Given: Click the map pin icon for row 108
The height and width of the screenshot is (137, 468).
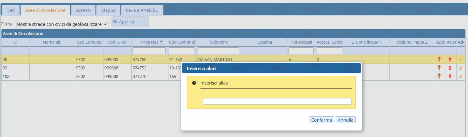Looking at the screenshot, I should 439,76.
